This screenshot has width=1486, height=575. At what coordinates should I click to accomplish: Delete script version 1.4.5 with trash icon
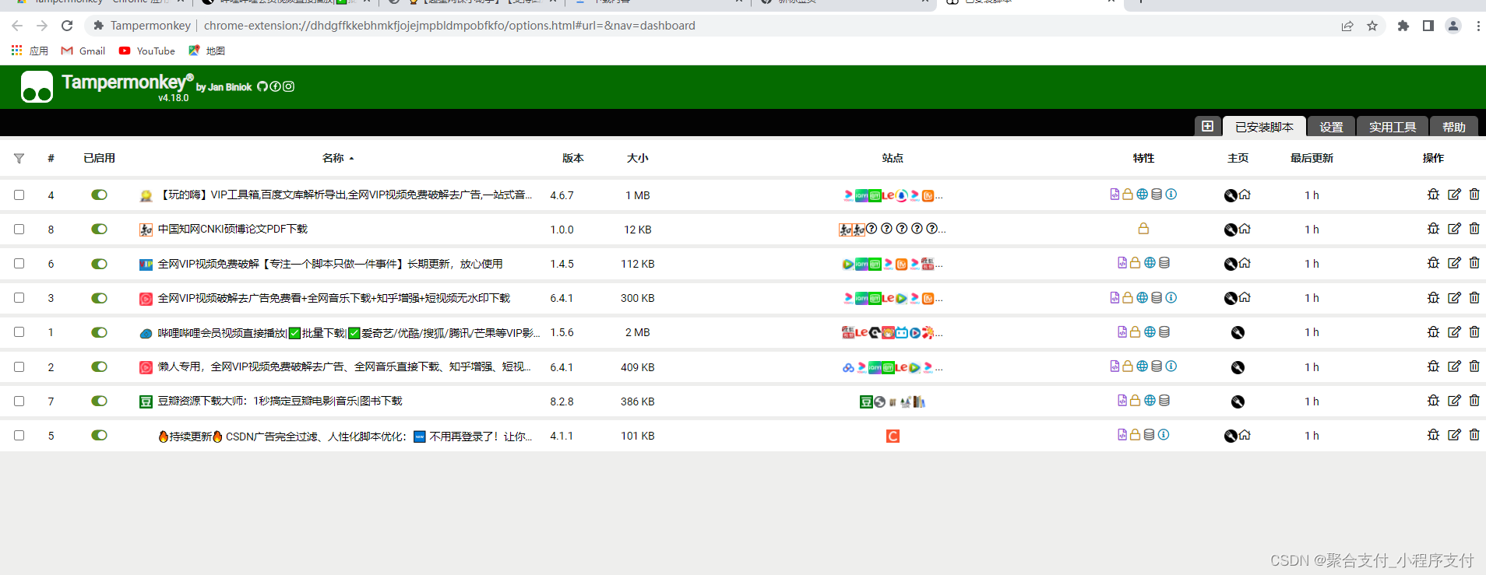tap(1474, 263)
